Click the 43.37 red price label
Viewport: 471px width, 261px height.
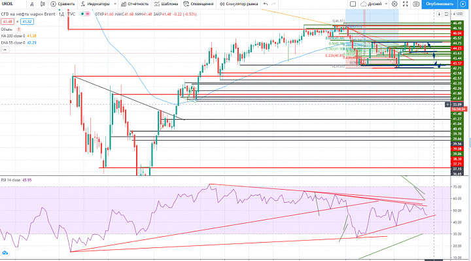457,63
